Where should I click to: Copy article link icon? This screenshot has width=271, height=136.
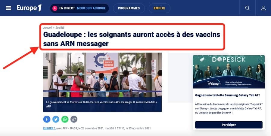point(74,119)
